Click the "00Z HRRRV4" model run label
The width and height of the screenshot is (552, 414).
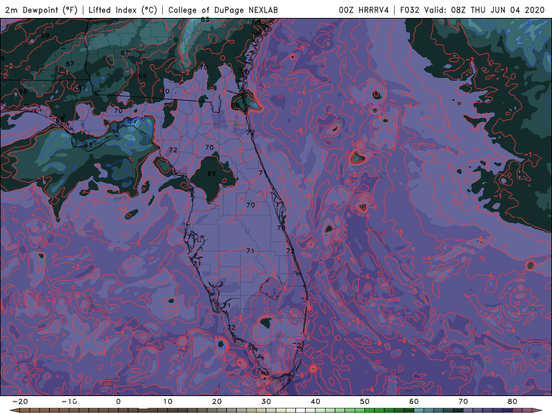point(364,10)
